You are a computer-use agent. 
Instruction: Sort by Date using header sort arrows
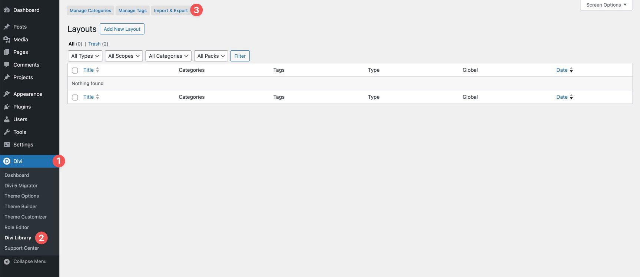pyautogui.click(x=571, y=70)
